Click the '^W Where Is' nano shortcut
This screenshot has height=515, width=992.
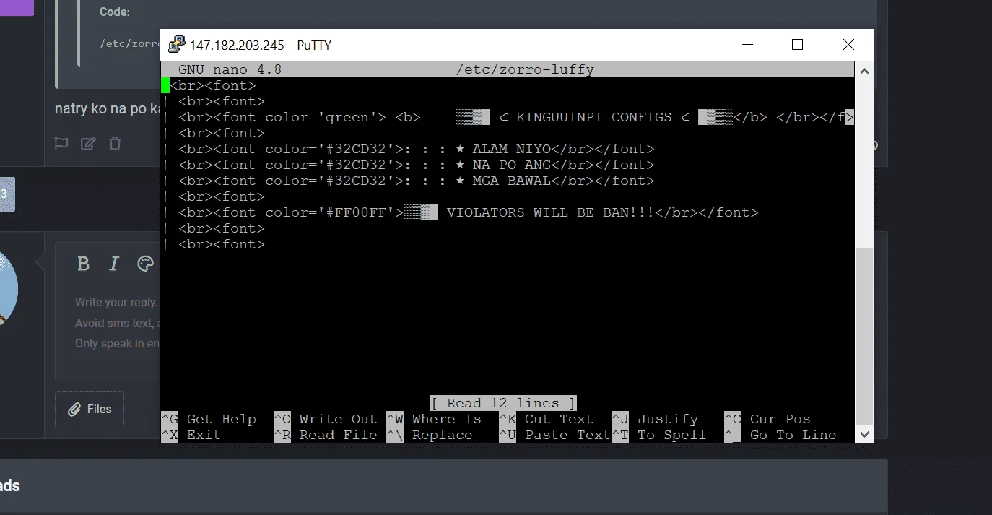[x=434, y=419]
